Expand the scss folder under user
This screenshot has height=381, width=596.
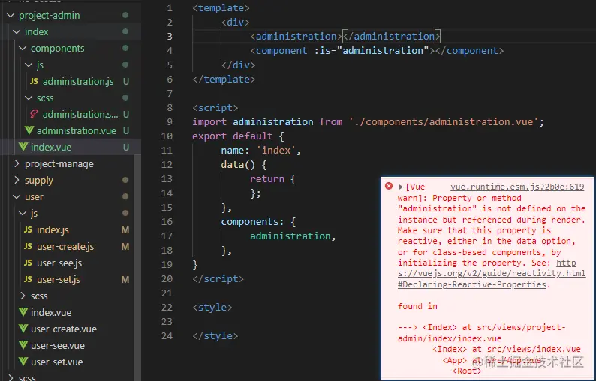tap(23, 295)
